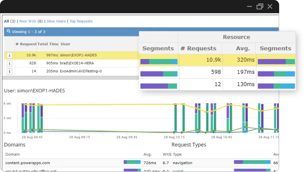Click the 205ms total time cell
Screen dimensions: 305x172
pos(52,71)
